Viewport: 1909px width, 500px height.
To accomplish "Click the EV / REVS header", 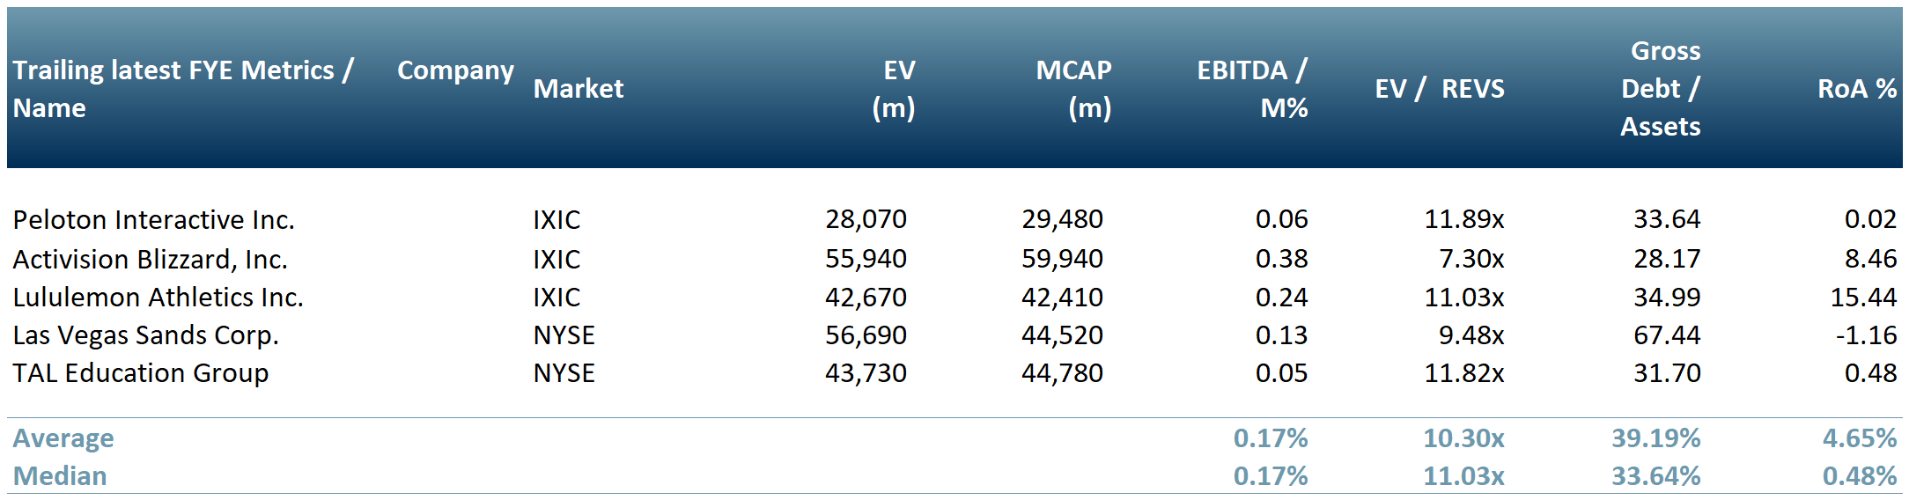I will [x=1439, y=89].
